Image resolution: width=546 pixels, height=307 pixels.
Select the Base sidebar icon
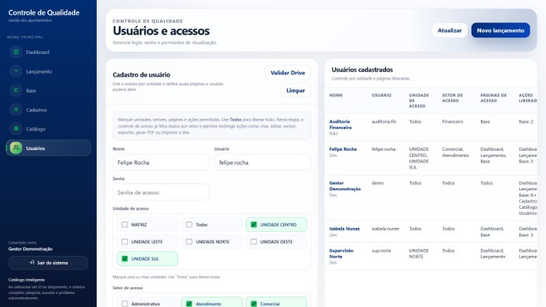(x=16, y=90)
